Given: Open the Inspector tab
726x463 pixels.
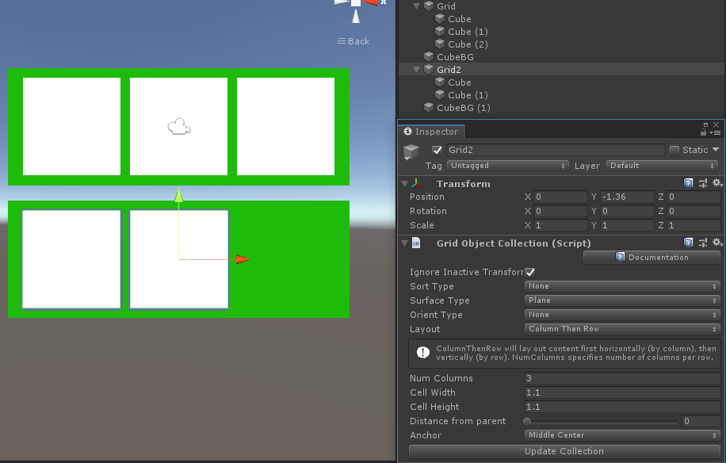Looking at the screenshot, I should point(431,132).
